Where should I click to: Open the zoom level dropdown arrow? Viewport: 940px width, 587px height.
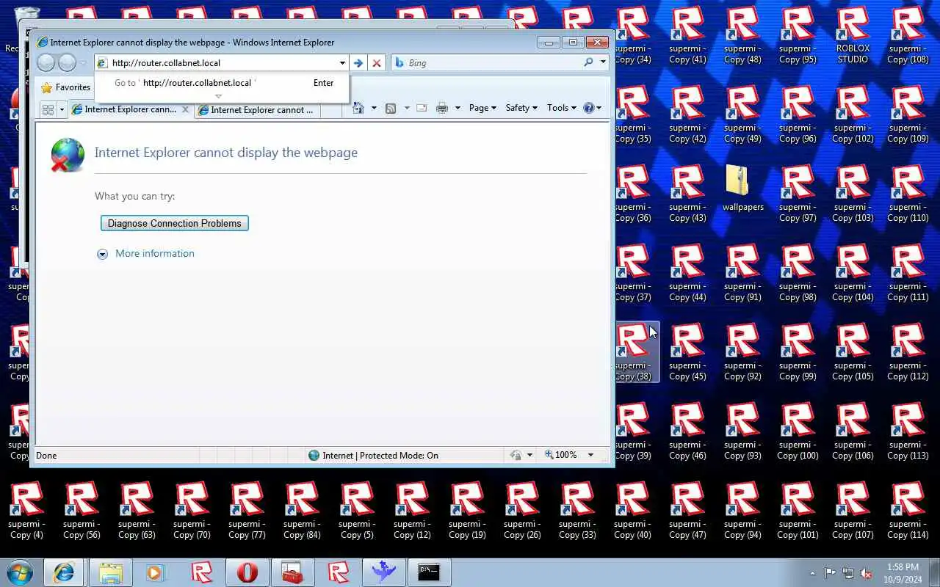click(x=590, y=455)
